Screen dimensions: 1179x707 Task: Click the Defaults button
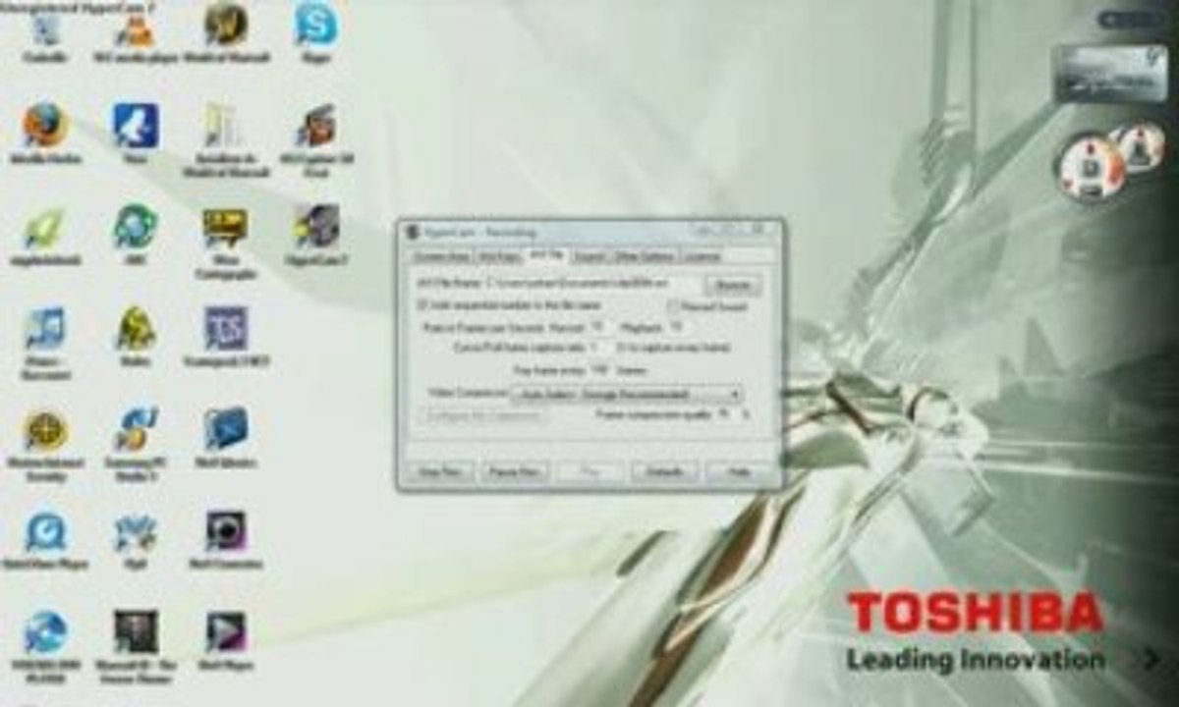tap(664, 471)
